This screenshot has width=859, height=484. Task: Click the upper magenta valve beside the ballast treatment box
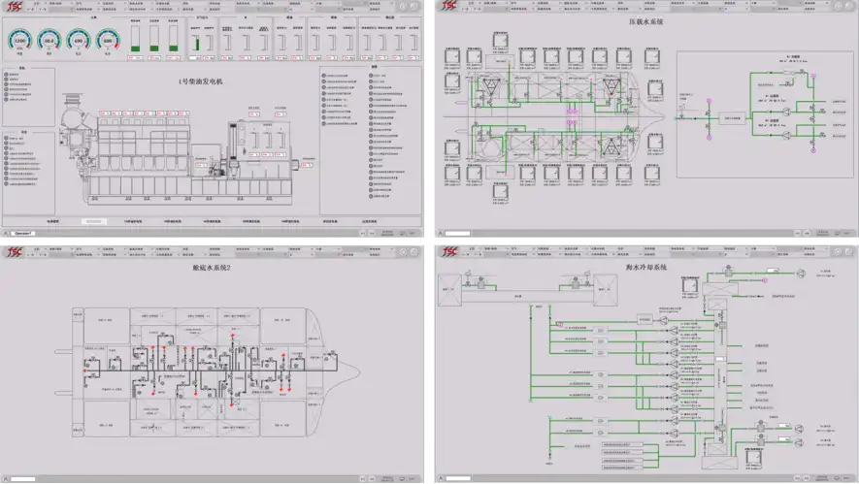point(708,101)
